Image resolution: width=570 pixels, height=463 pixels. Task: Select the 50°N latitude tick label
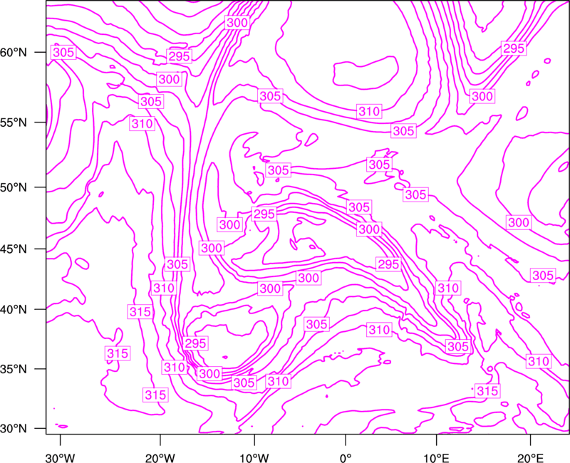click(x=14, y=187)
